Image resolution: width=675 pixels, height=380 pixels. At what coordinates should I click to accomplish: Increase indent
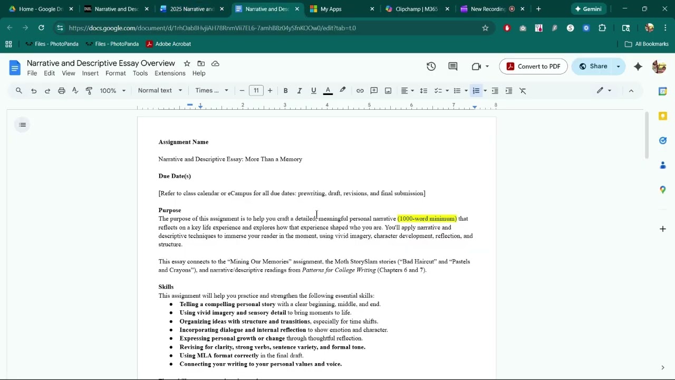coord(509,91)
